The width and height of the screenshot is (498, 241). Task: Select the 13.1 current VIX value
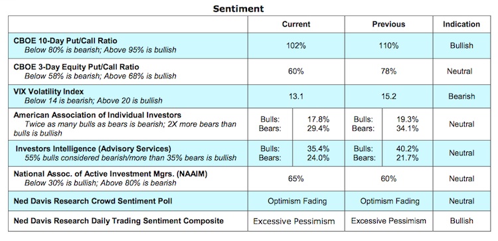[296, 96]
